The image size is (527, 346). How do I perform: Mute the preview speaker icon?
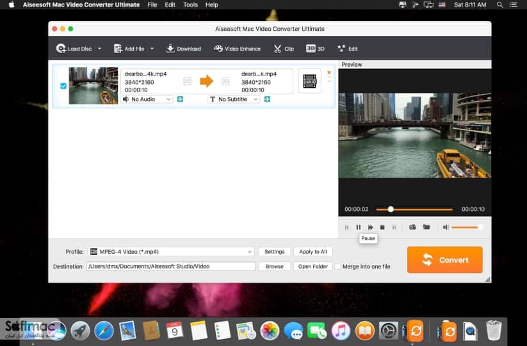(446, 227)
